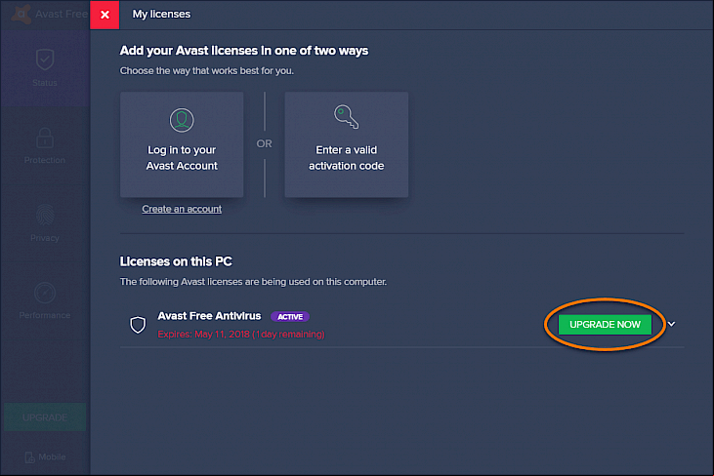
Task: Click Choose the way that works best text
Action: pyautogui.click(x=207, y=71)
